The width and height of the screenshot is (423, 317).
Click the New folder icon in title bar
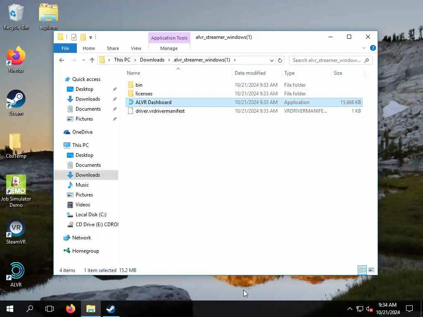[83, 37]
